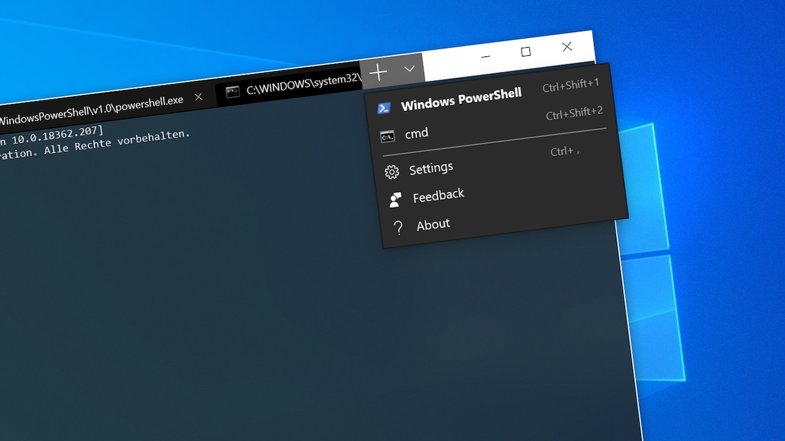The height and width of the screenshot is (441, 785).
Task: Click the cmd icon on the system32 tab
Action: pyautogui.click(x=232, y=90)
